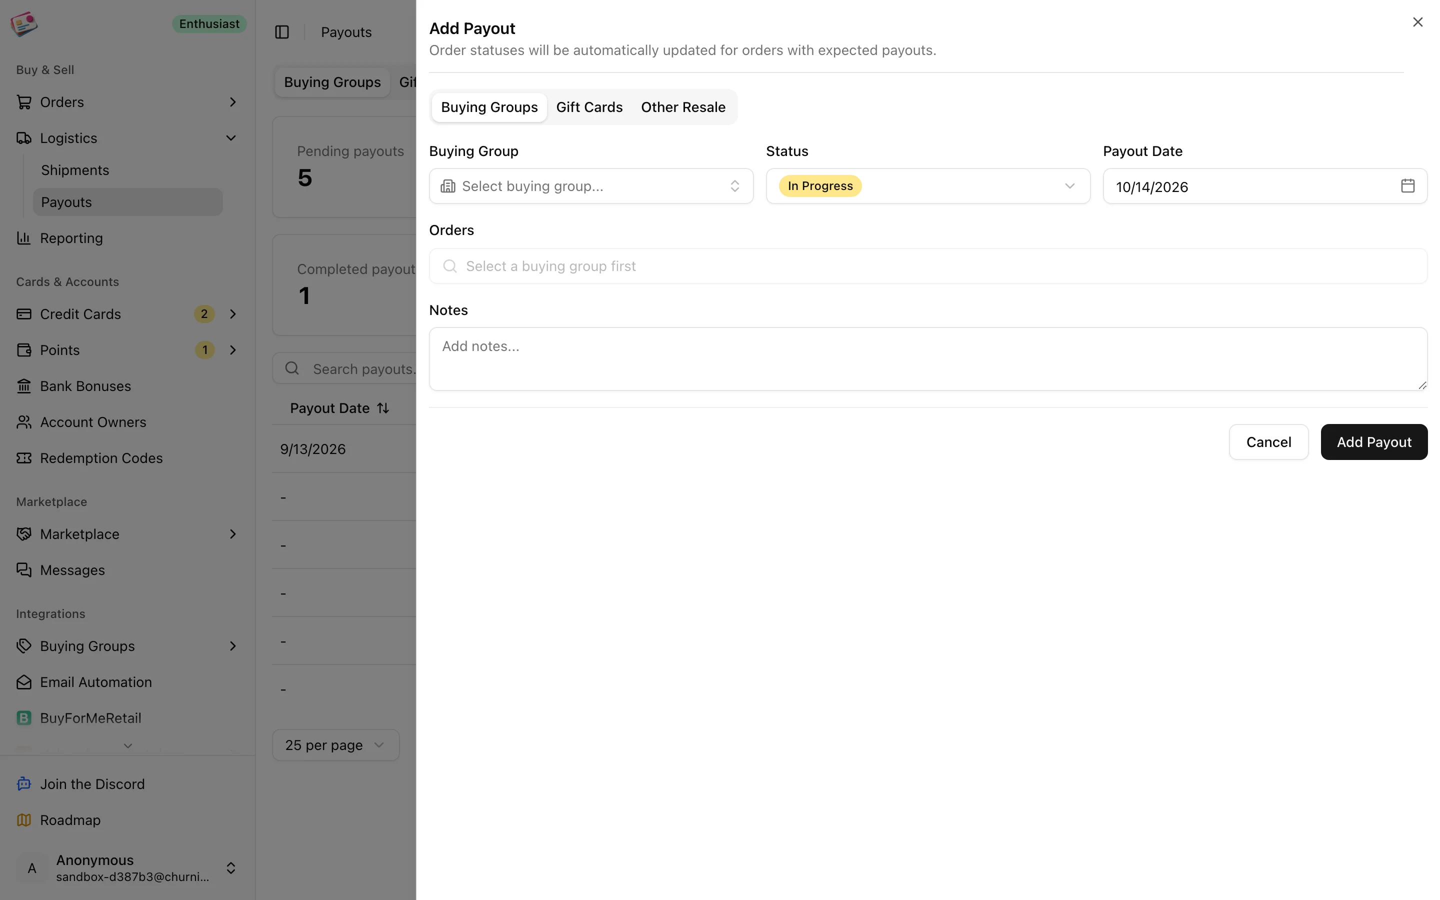1440x900 pixels.
Task: Click the Points badge showing 1
Action: [204, 350]
